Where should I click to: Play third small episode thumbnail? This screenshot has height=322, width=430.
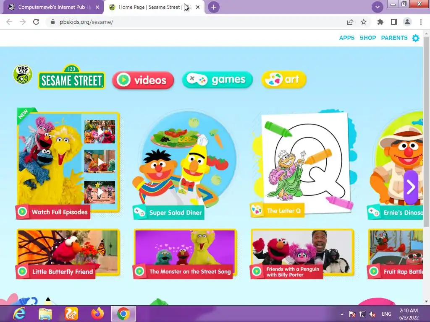[100, 192]
